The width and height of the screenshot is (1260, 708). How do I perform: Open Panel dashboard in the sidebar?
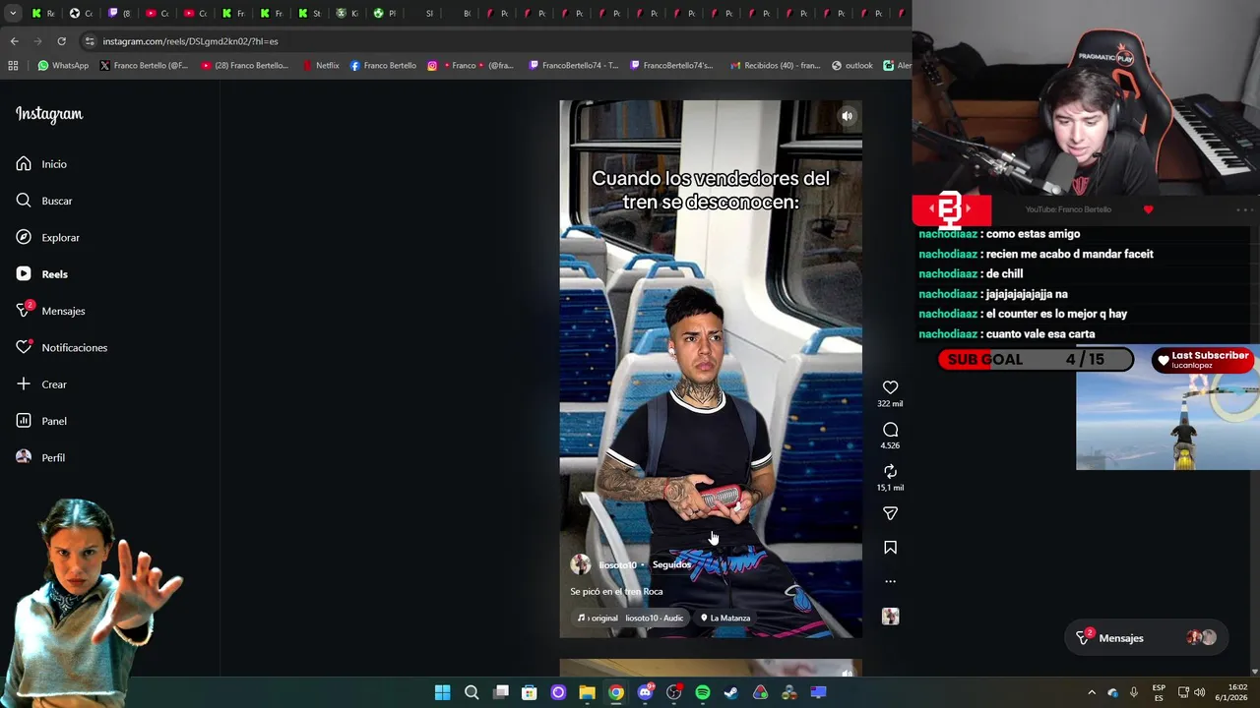[x=41, y=421]
